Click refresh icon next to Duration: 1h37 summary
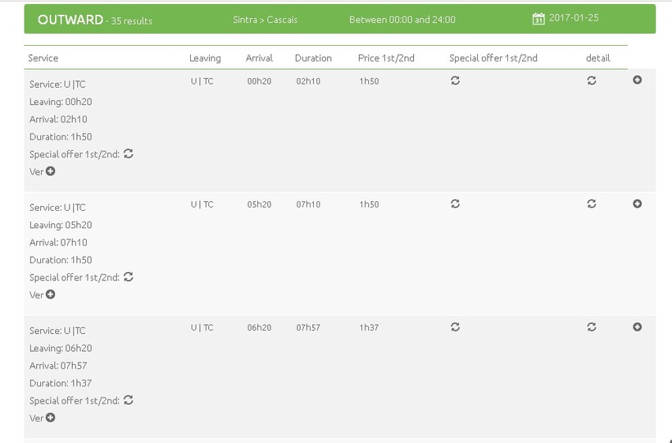This screenshot has height=443, width=672. click(129, 400)
